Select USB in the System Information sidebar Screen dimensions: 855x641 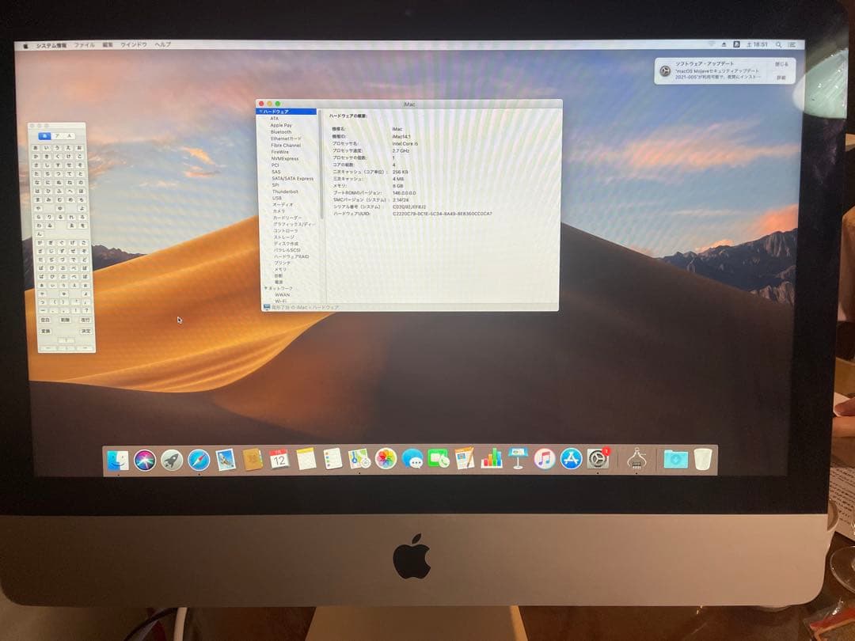(277, 198)
